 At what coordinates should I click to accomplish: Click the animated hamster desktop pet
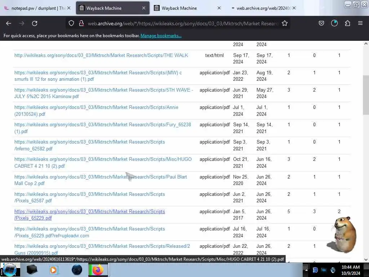(342, 234)
